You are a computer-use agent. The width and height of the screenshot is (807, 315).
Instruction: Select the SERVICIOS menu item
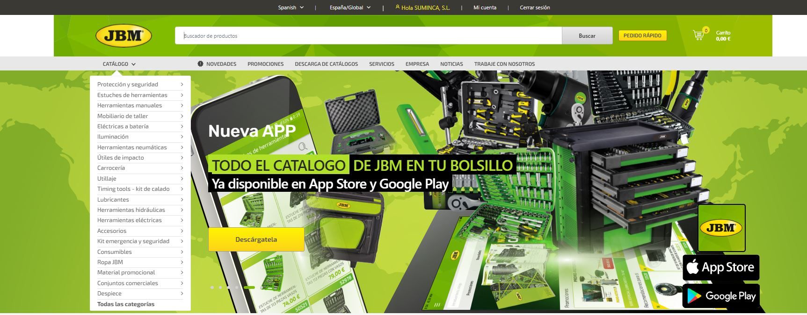click(382, 64)
